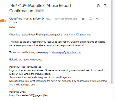Click the Cloudflare orange cloud avatar
This screenshot has width=115, height=100.
tap(3, 20)
